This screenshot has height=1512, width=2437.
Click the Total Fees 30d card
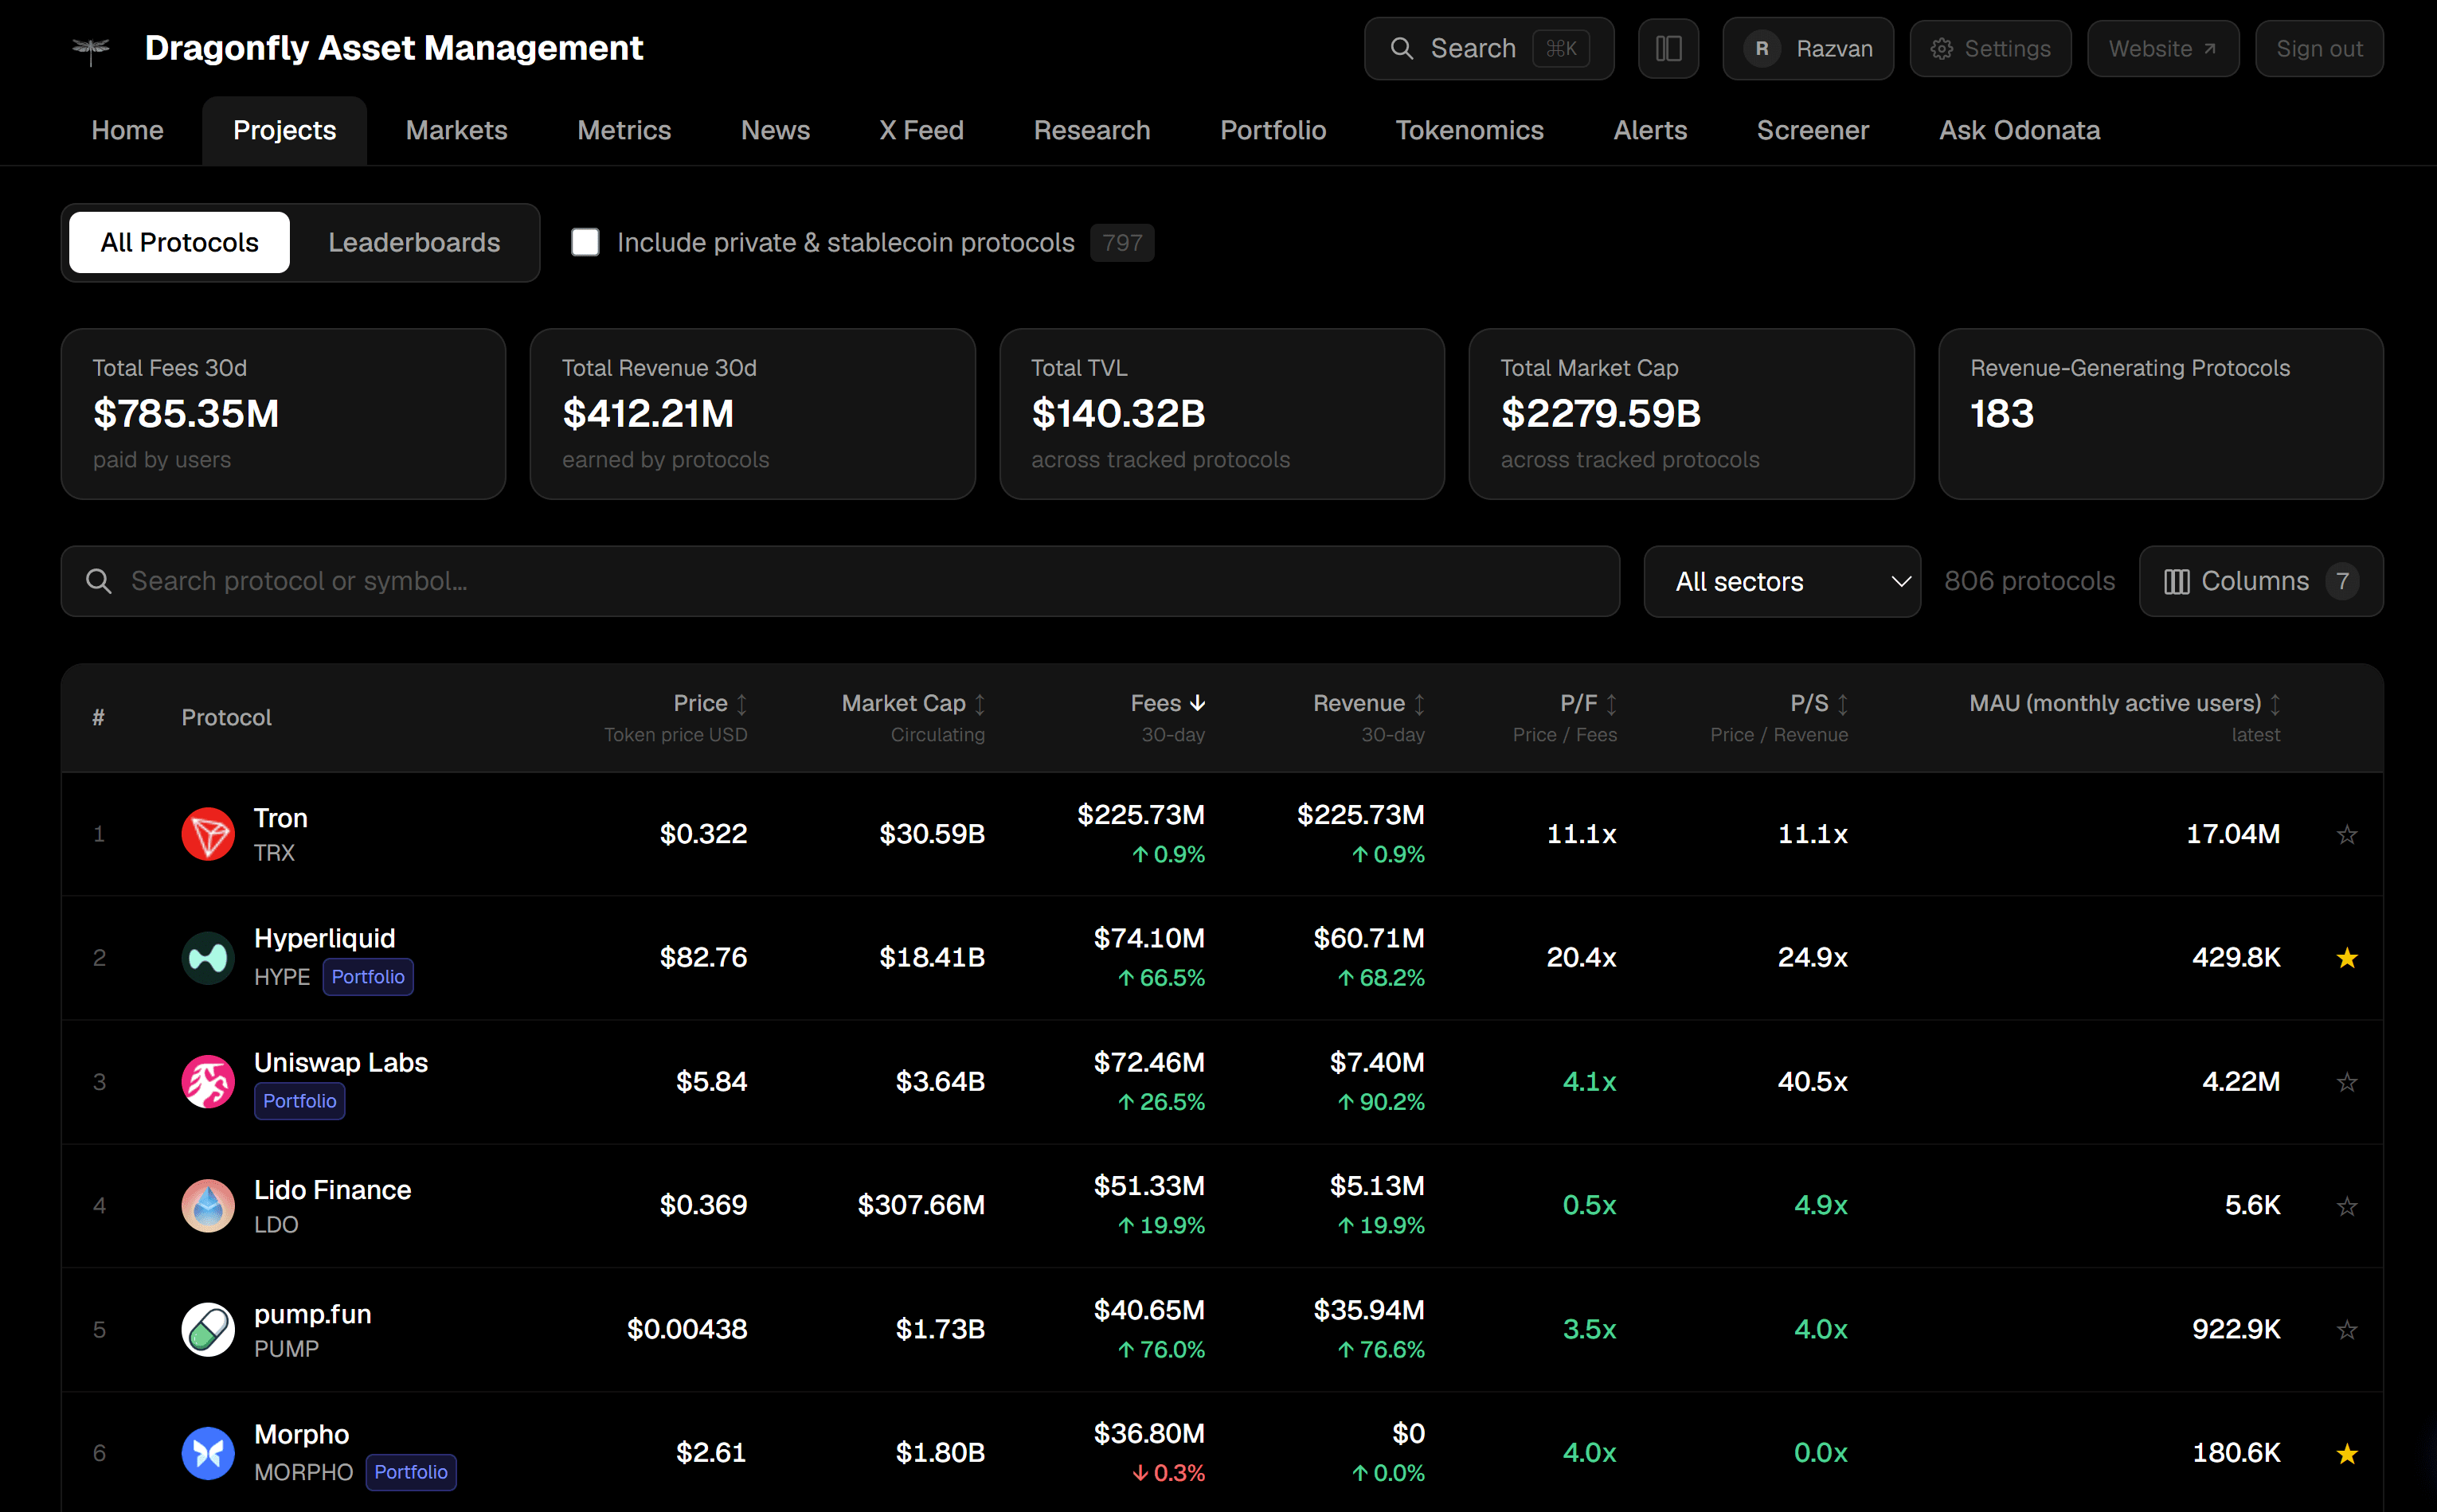coord(283,414)
